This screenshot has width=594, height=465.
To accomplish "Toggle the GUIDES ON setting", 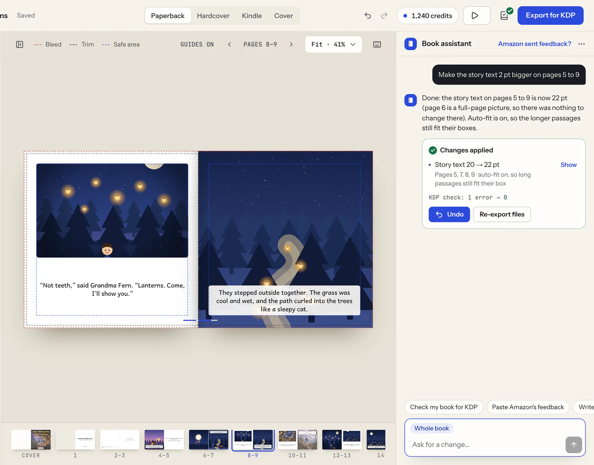I will [x=197, y=45].
